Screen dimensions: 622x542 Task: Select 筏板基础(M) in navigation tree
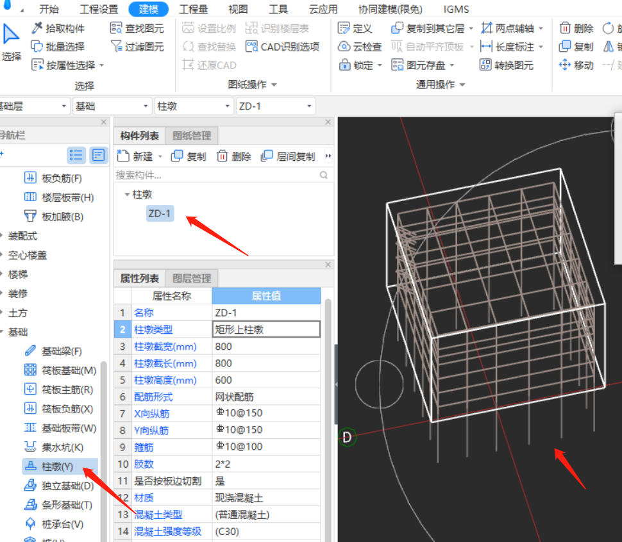(60, 370)
